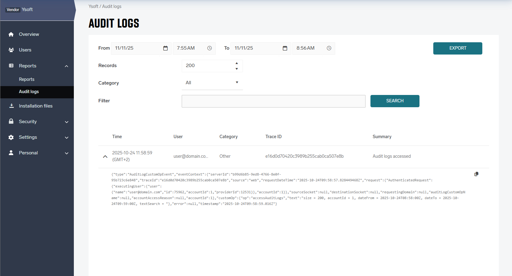Click the Users group icon in sidebar
The height and width of the screenshot is (276, 512).
(x=11, y=50)
